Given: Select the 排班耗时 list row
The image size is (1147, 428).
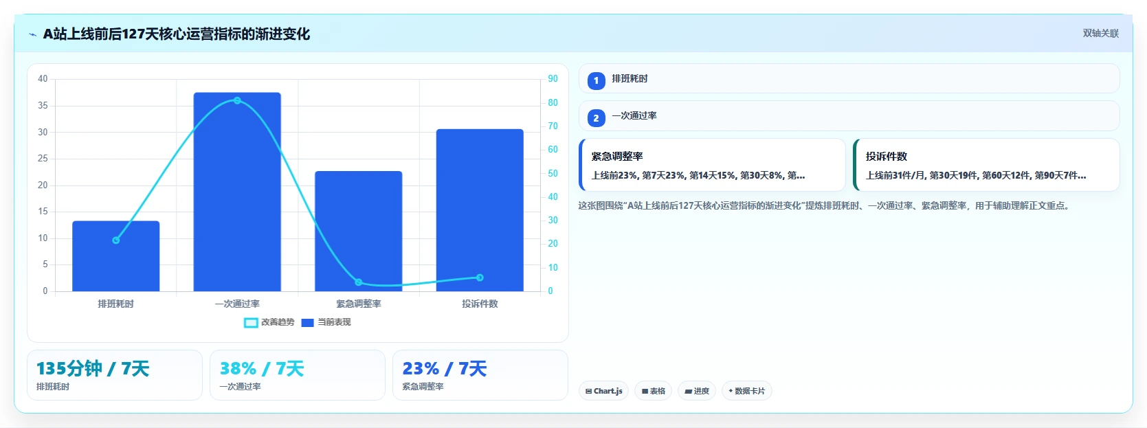Looking at the screenshot, I should (849, 79).
